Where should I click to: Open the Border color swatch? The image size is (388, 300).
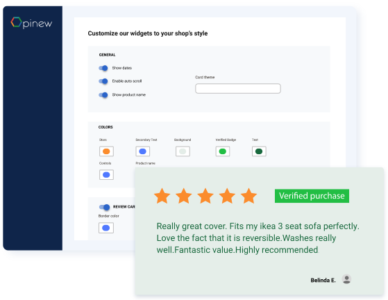click(106, 228)
